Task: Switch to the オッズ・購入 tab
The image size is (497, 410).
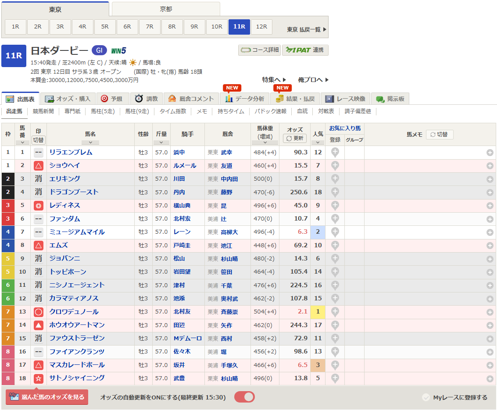Action: [x=68, y=99]
